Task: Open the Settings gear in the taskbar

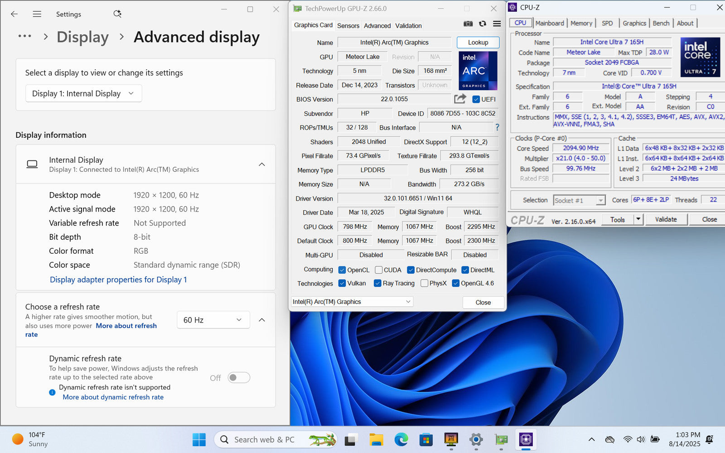Action: click(x=476, y=439)
